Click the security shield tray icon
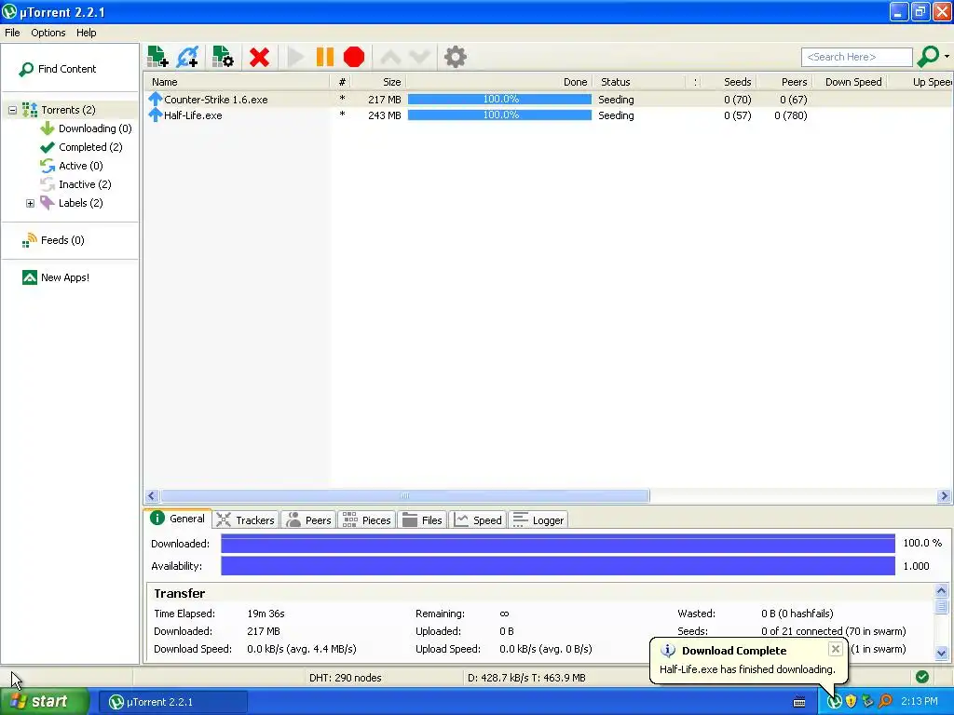The width and height of the screenshot is (954, 715). click(x=852, y=702)
